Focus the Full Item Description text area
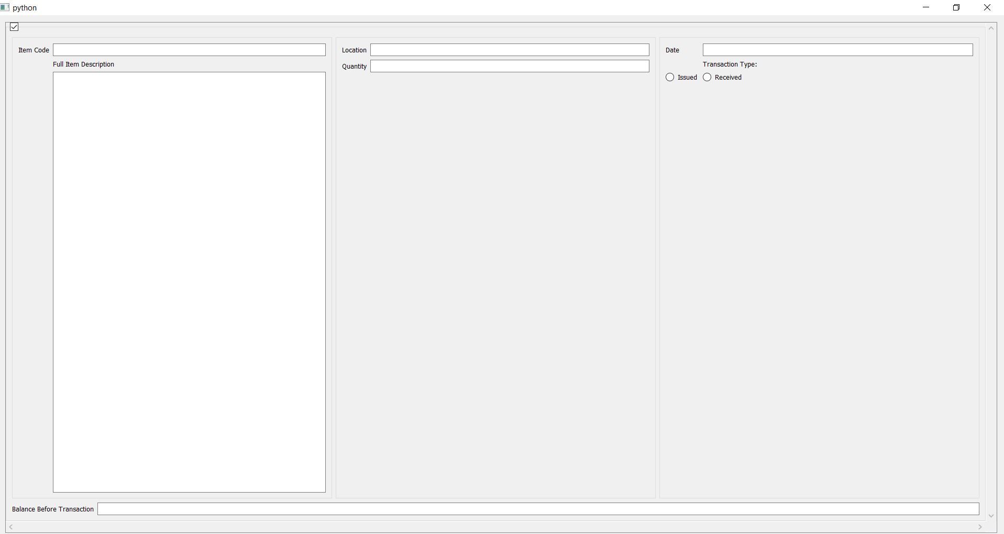Screen dimensions: 1004x534 (189, 282)
